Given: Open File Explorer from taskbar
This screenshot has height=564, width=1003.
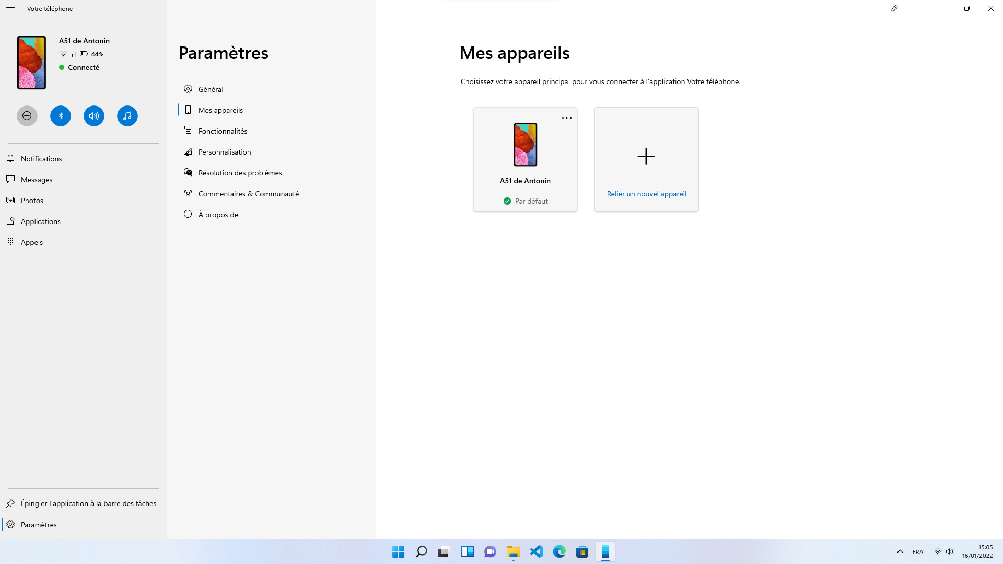Looking at the screenshot, I should point(513,551).
